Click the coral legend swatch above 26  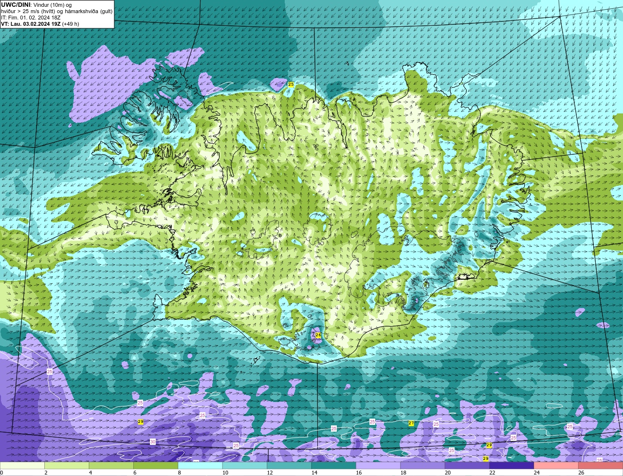coord(601,466)
